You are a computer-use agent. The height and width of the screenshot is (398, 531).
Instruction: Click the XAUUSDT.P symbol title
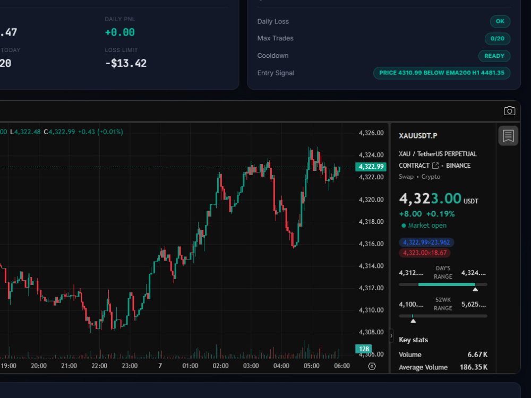(418, 136)
